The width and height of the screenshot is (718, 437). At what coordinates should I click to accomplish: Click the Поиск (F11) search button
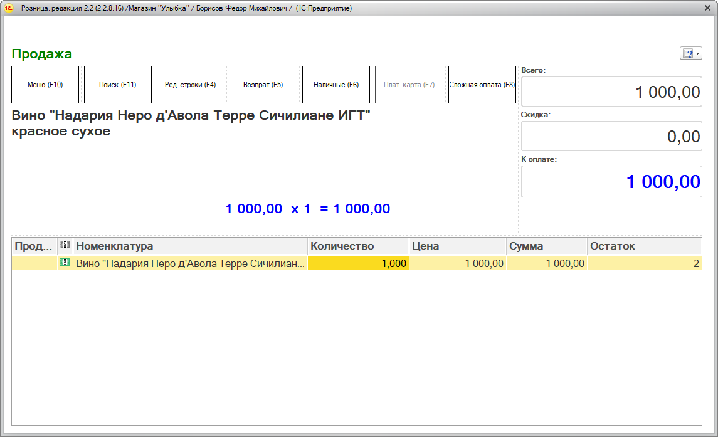point(118,85)
